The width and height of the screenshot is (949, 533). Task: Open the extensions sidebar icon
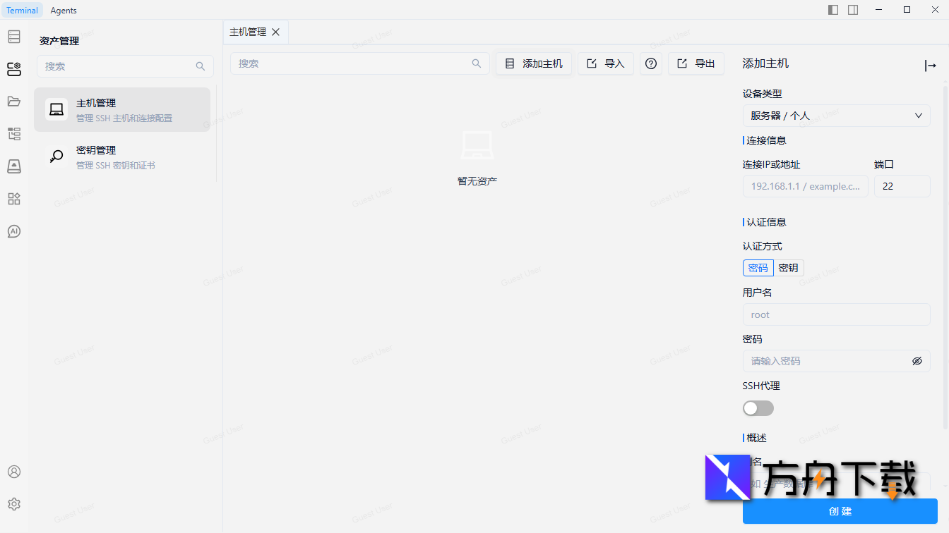[x=14, y=199]
